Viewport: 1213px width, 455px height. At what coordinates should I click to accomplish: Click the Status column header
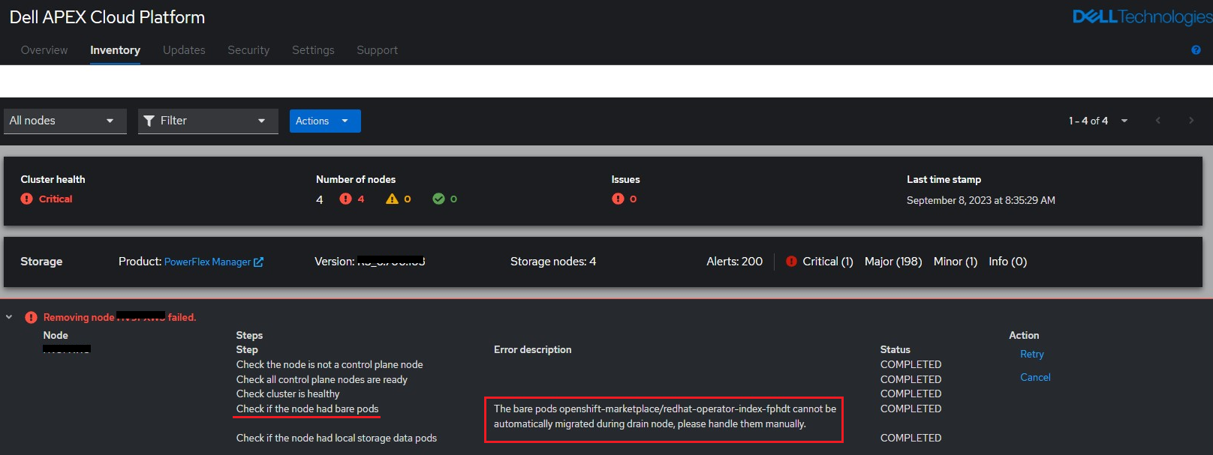pyautogui.click(x=895, y=349)
